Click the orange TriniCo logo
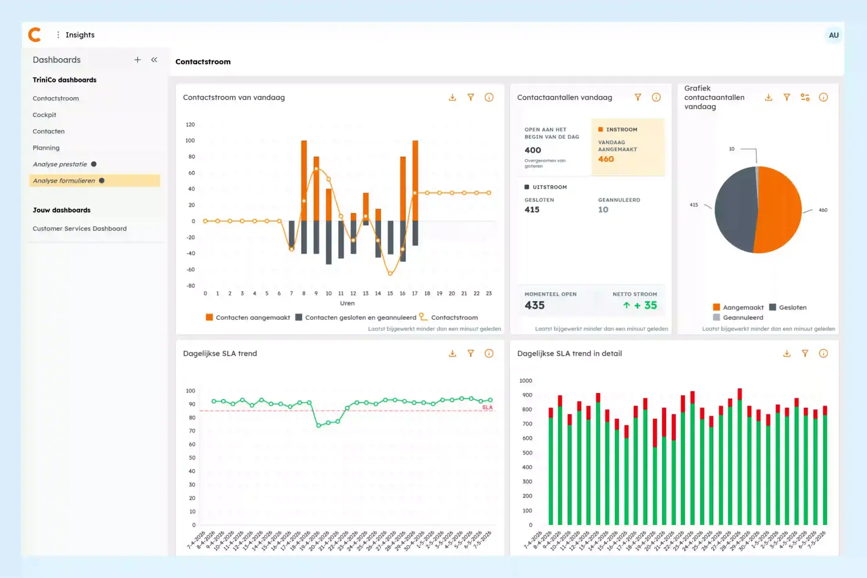 pyautogui.click(x=35, y=35)
